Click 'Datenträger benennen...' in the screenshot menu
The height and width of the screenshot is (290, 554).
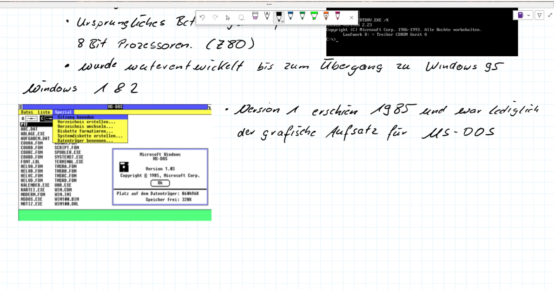tap(85, 140)
